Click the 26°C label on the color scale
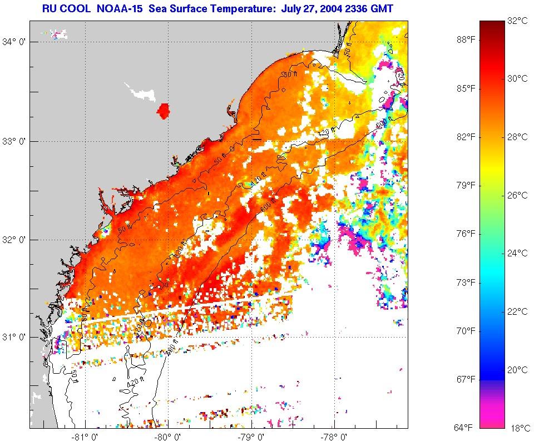 tap(517, 195)
